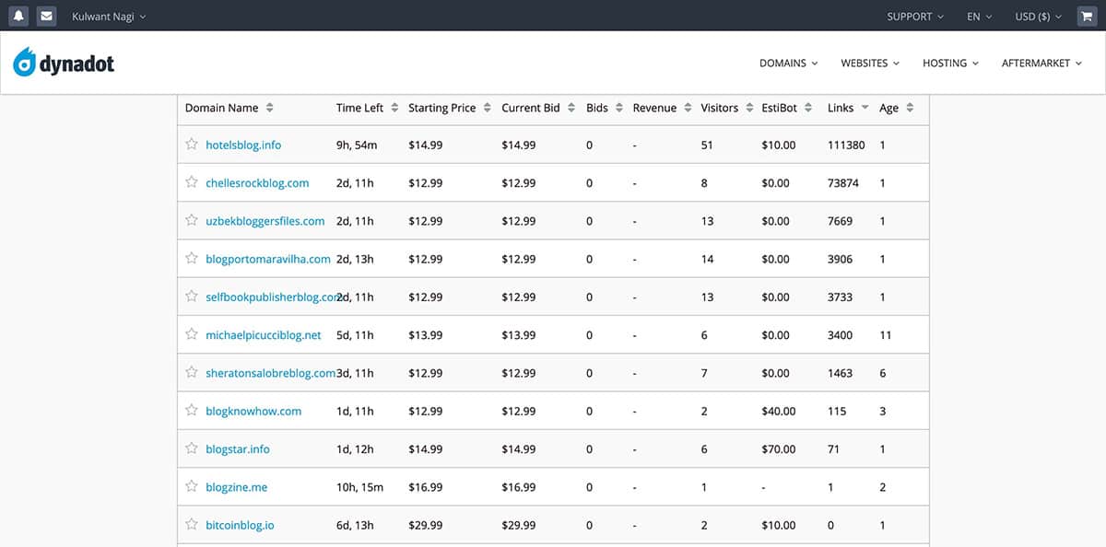Viewport: 1106px width, 547px height.
Task: Select the 111380 links value
Action: 846,145
